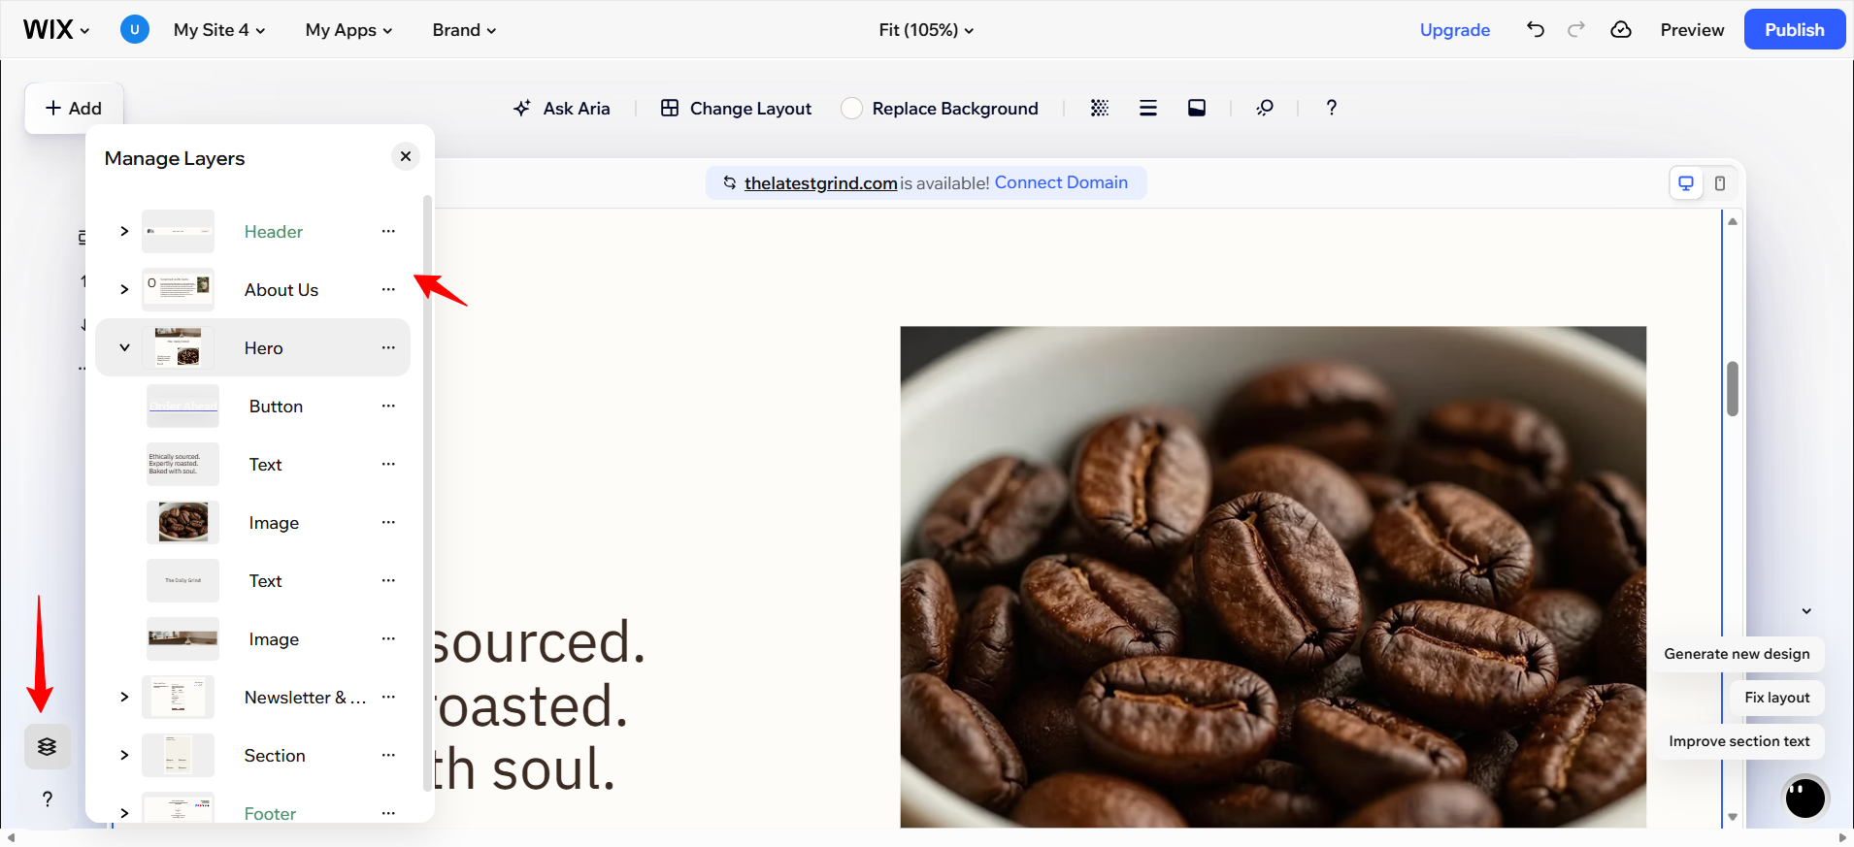The height and width of the screenshot is (847, 1854).
Task: Open more options for Hero layer
Action: [x=388, y=347]
